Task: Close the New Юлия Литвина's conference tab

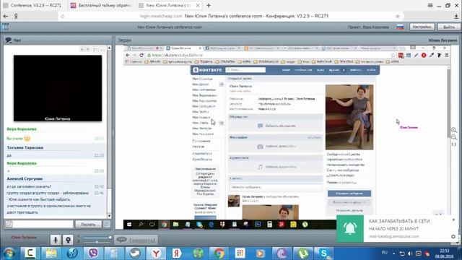Action: (x=198, y=5)
